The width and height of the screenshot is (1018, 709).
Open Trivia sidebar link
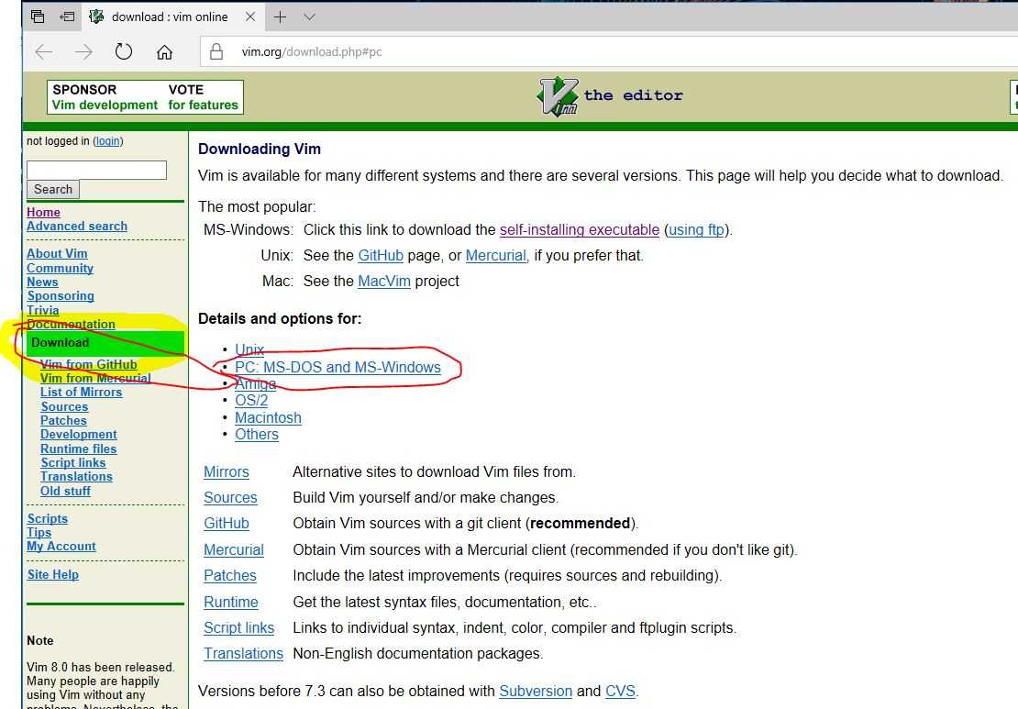(x=43, y=310)
